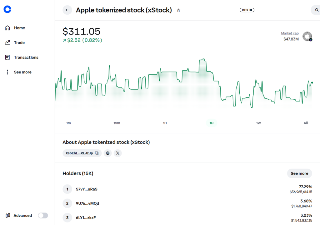Screen dimensions: 320x225
Task: Open holder 6LY1...zkzF row
Action: 187,218
